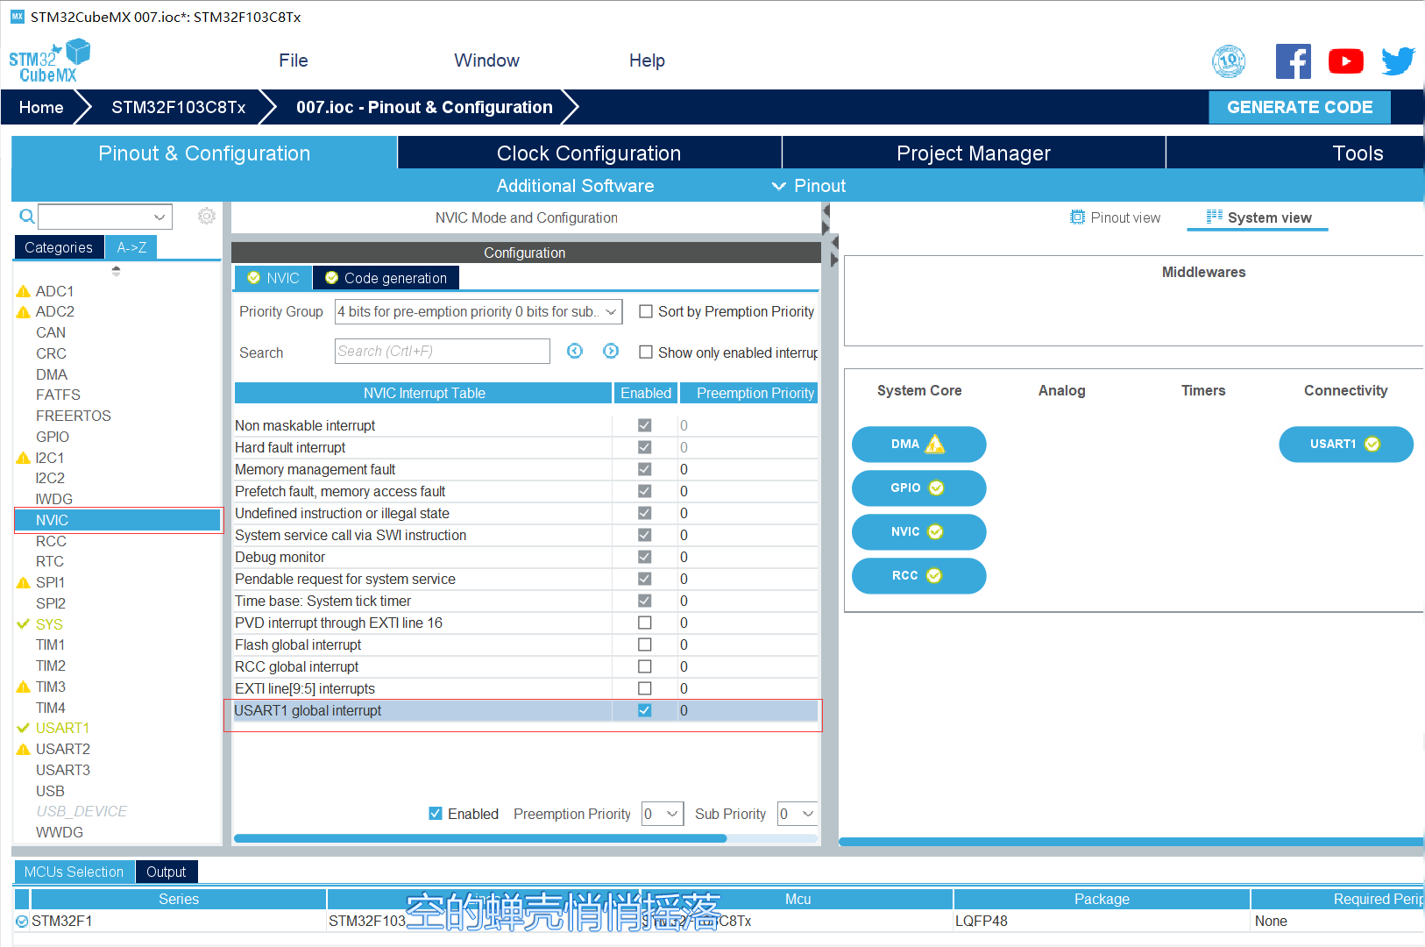Viewport: 1425px width, 947px height.
Task: Open the NVIC system core button
Action: point(918,531)
